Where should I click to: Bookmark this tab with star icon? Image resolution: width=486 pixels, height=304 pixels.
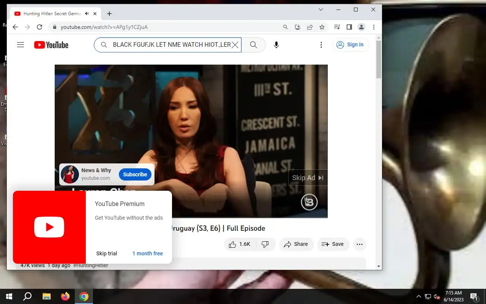322,27
